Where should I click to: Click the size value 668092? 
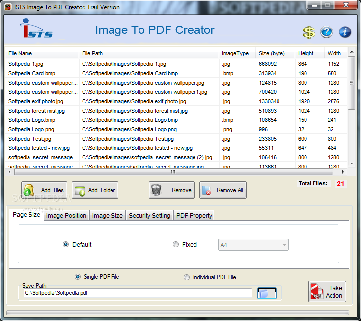click(268, 64)
